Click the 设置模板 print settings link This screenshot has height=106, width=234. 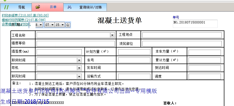[x=16, y=24]
